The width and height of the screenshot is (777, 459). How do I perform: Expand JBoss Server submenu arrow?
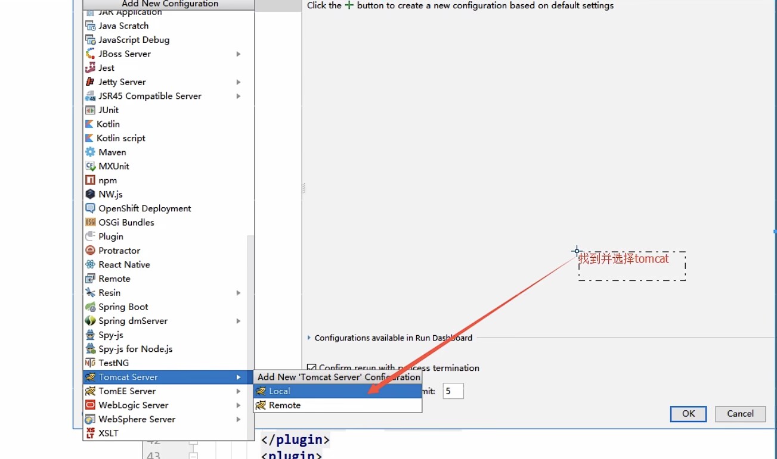click(238, 54)
